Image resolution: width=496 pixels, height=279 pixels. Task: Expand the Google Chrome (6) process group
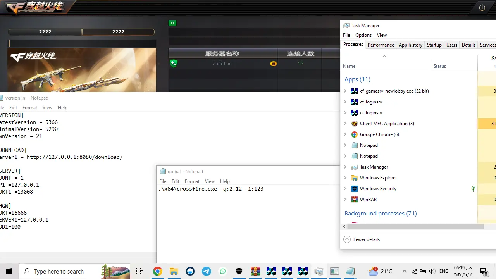pyautogui.click(x=345, y=134)
